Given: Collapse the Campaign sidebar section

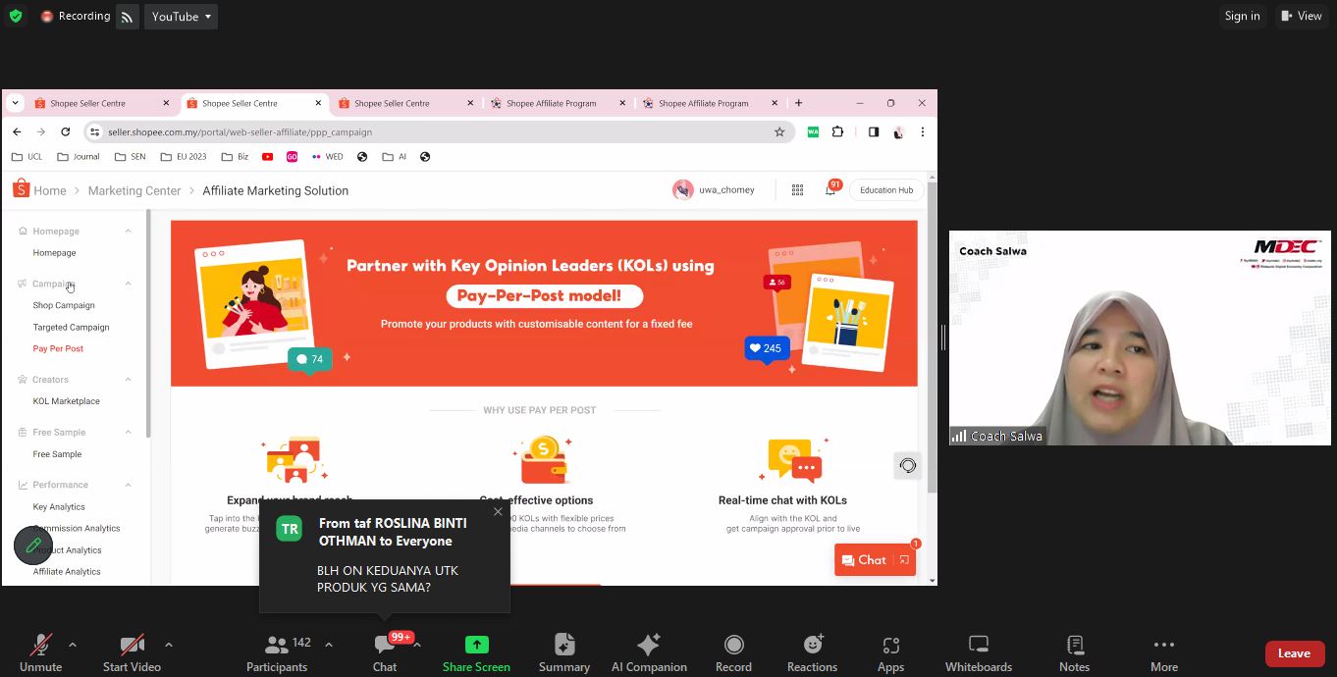Looking at the screenshot, I should (128, 284).
